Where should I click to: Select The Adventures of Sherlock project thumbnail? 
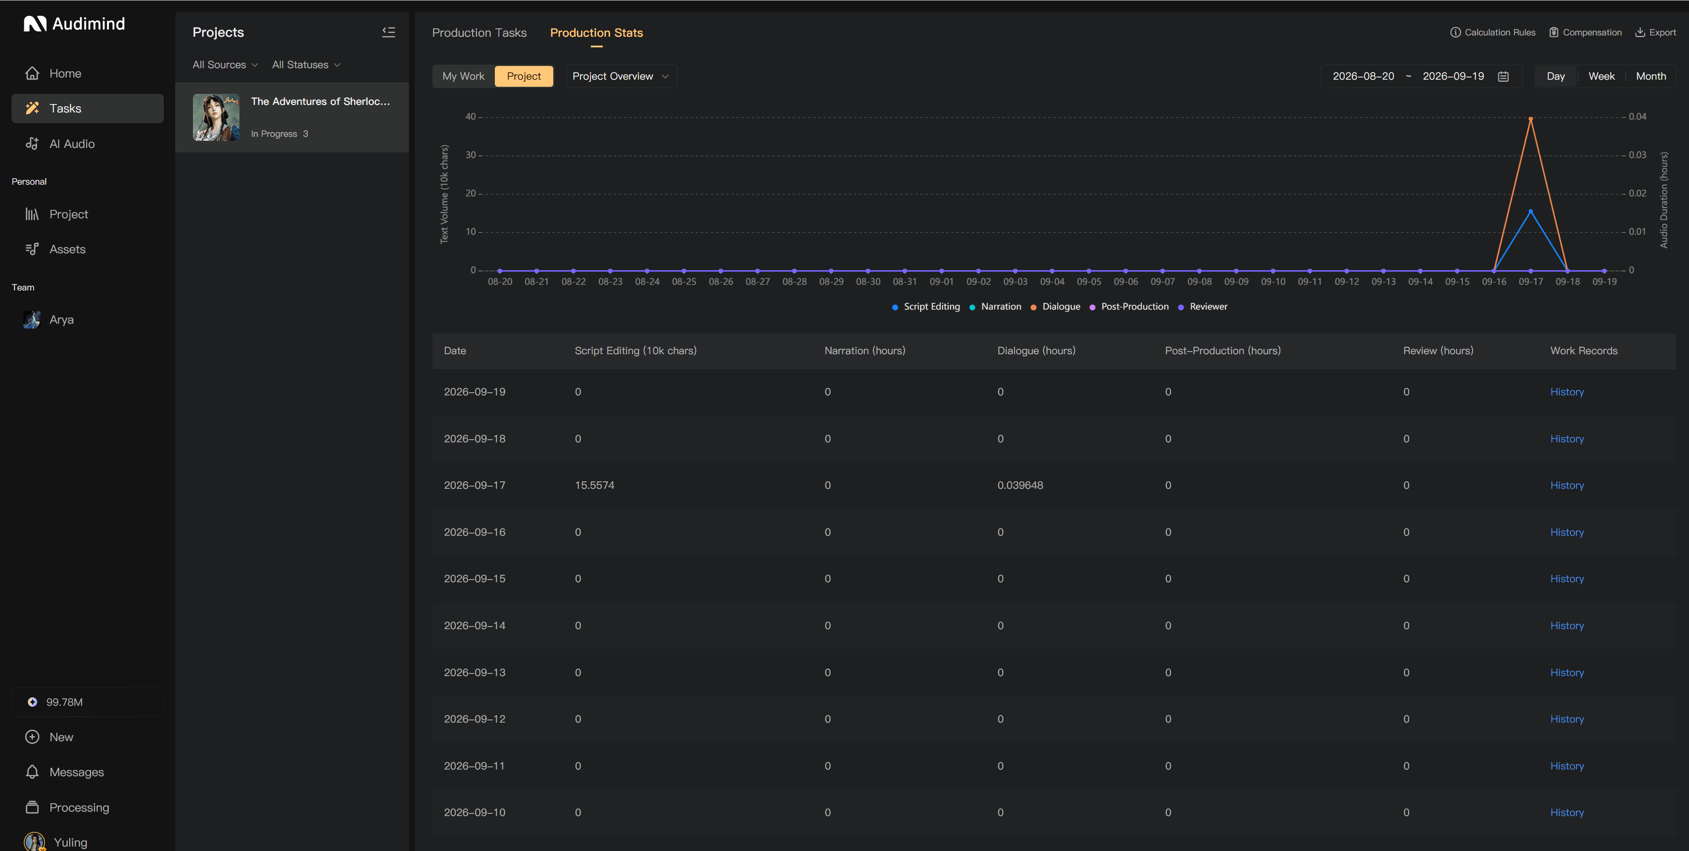click(216, 117)
